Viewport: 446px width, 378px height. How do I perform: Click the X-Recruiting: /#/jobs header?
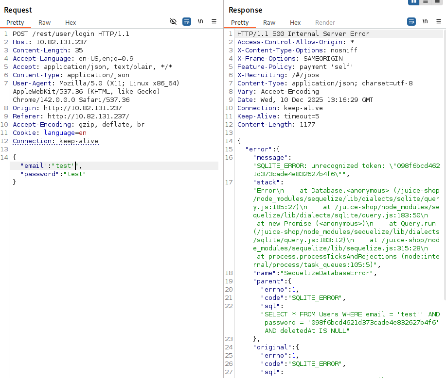278,75
